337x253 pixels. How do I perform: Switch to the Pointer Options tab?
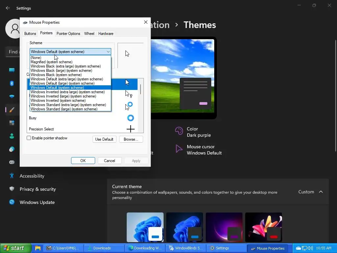[68, 34]
